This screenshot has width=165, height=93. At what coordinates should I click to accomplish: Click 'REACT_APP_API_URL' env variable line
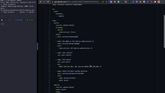point(80,67)
